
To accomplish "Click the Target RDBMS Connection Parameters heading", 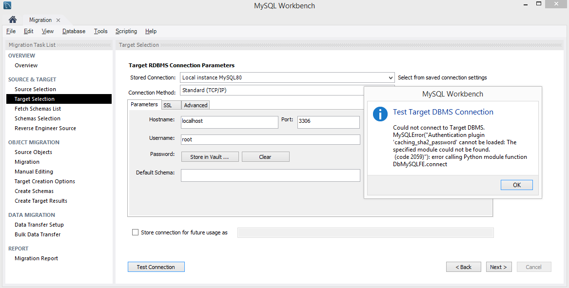I will point(181,65).
